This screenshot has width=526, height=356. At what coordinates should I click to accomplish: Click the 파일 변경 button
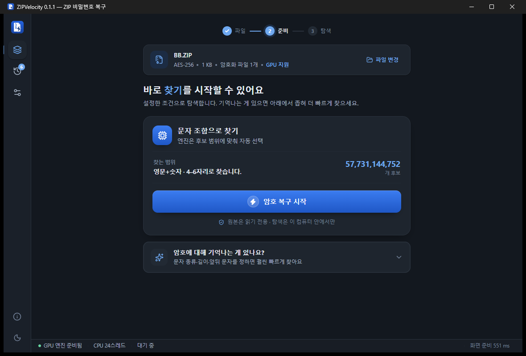point(382,60)
